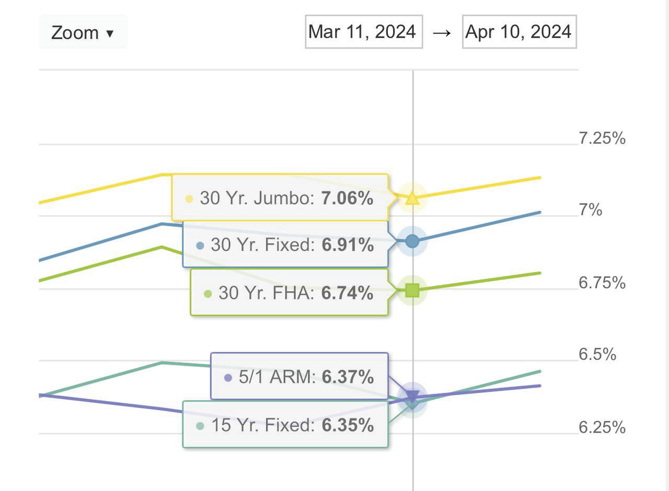This screenshot has width=669, height=491.
Task: Click the green square 30 Yr. FHA marker
Action: tap(412, 290)
